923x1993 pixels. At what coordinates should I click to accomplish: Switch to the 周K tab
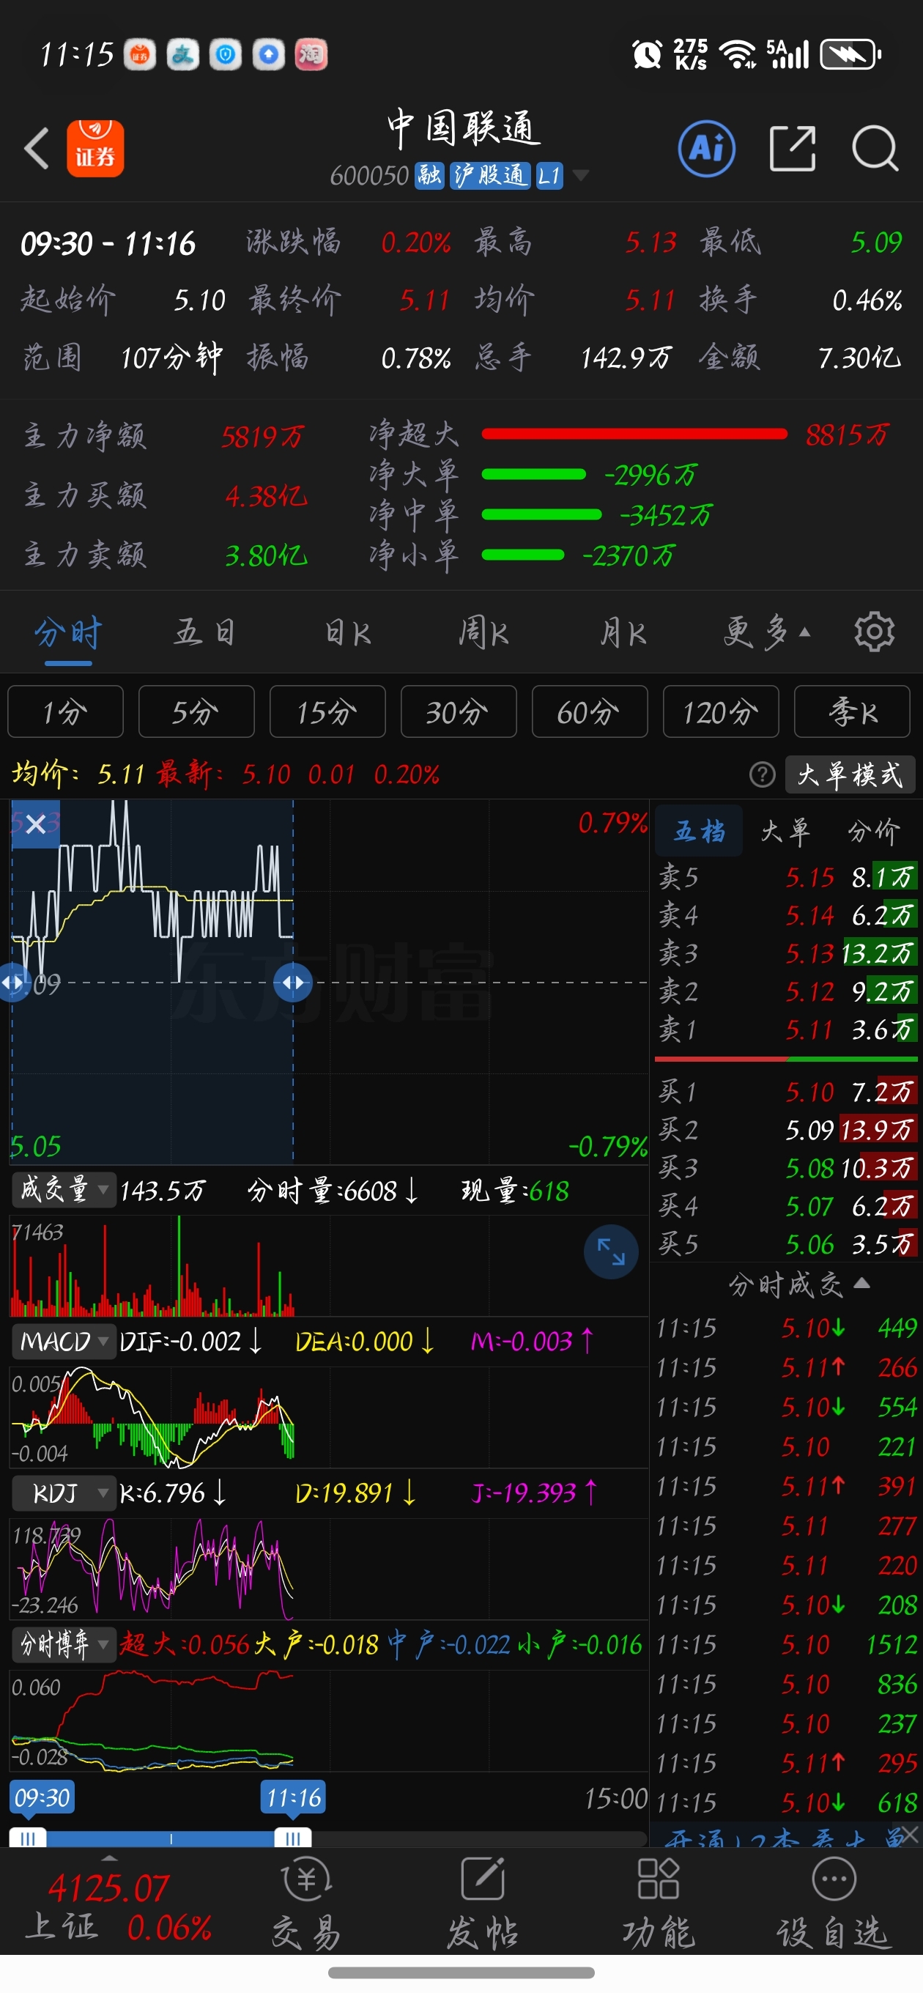point(483,633)
